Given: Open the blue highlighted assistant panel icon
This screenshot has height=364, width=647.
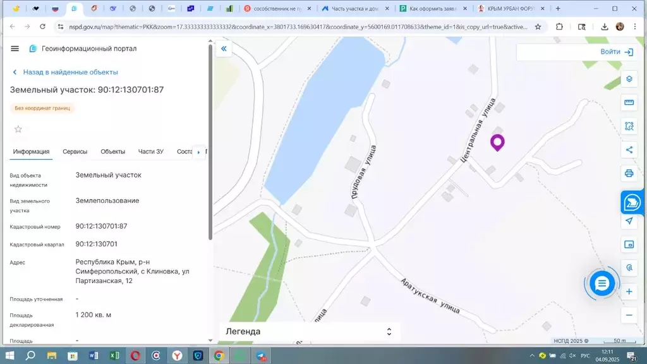Looking at the screenshot, I should [632, 202].
